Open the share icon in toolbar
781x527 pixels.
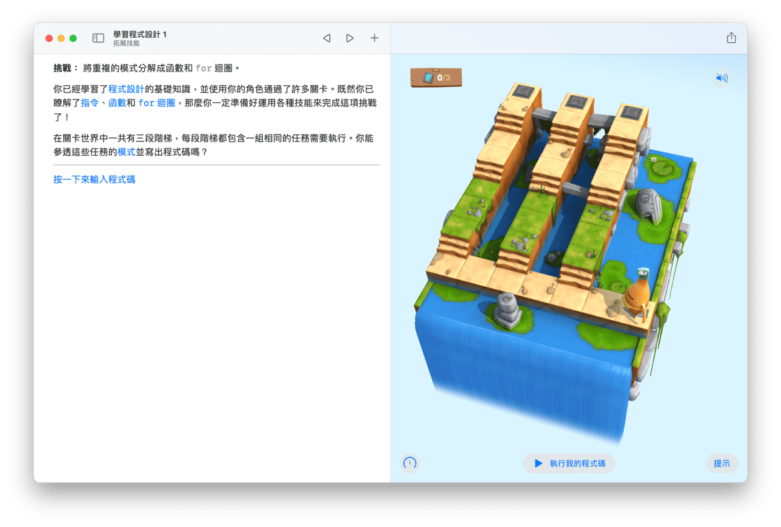pyautogui.click(x=731, y=38)
